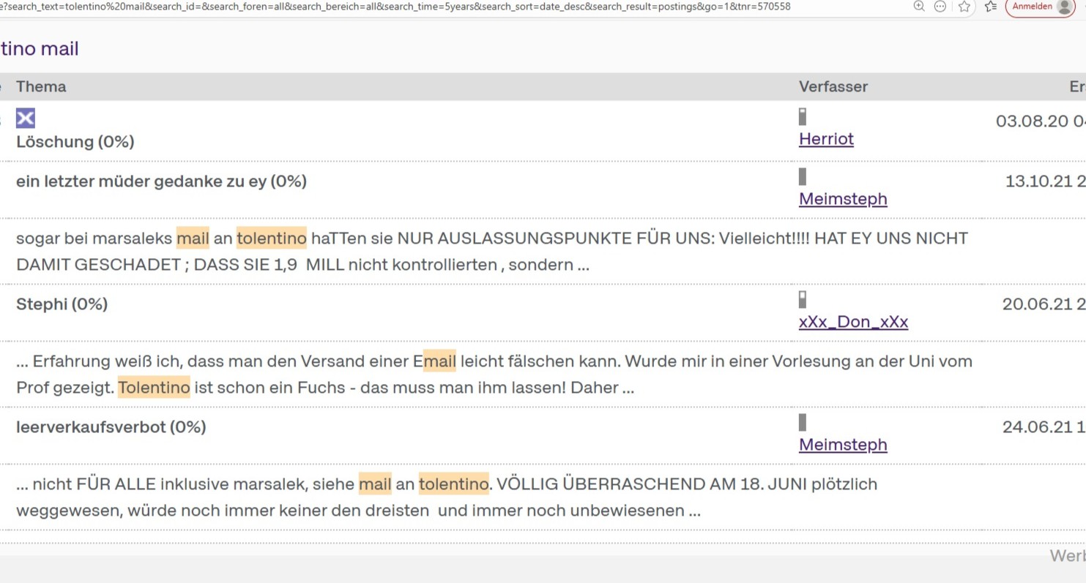
Task: Click the Thema column header
Action: coord(41,86)
